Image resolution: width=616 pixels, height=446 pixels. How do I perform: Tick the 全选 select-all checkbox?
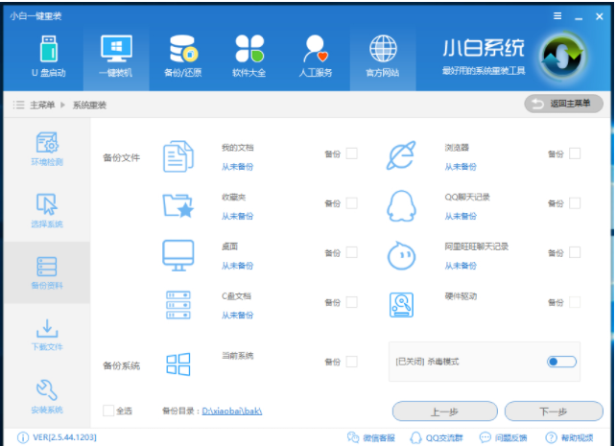pos(108,411)
